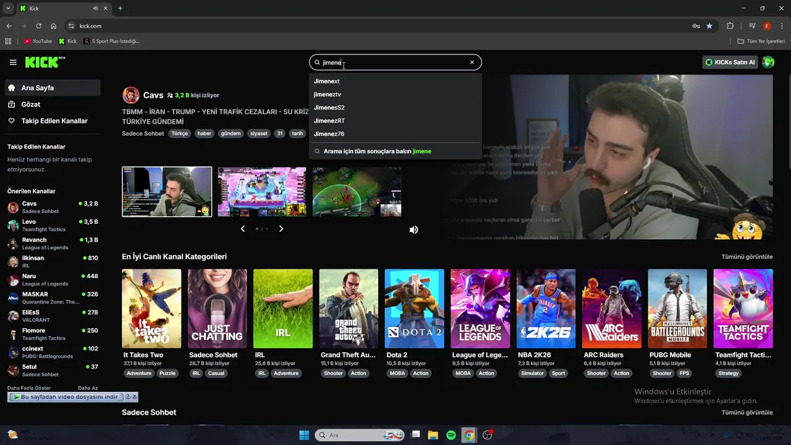Open the NBA 2K26 category card
This screenshot has width=791, height=445.
point(546,308)
